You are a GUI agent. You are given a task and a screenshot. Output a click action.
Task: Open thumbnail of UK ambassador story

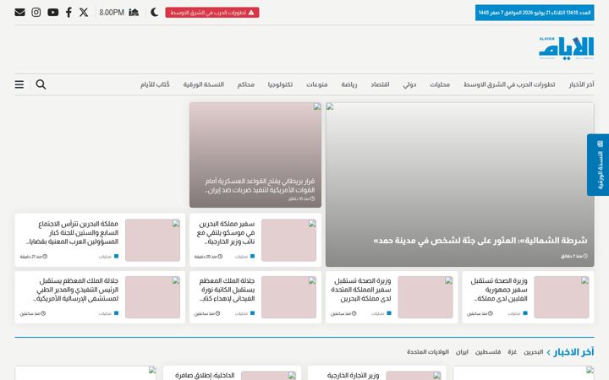(x=425, y=297)
